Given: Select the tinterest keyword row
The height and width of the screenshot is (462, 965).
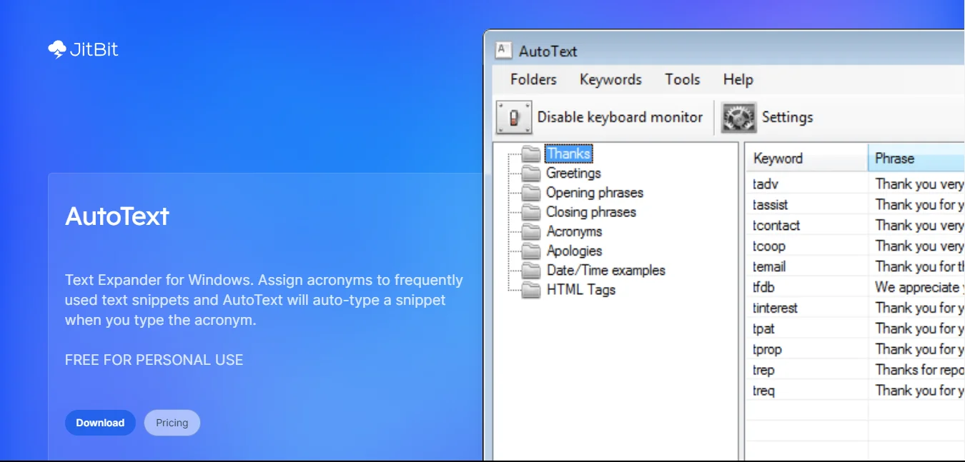Looking at the screenshot, I should pos(856,308).
